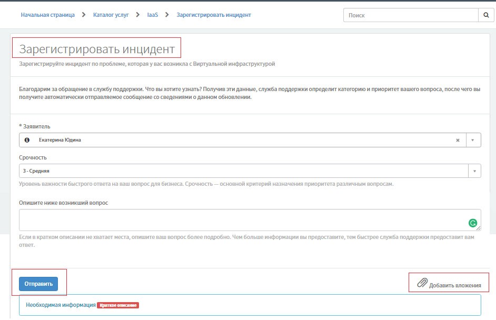Expand the Заявитель dropdown arrow
The image size is (496, 320).
pyautogui.click(x=473, y=140)
